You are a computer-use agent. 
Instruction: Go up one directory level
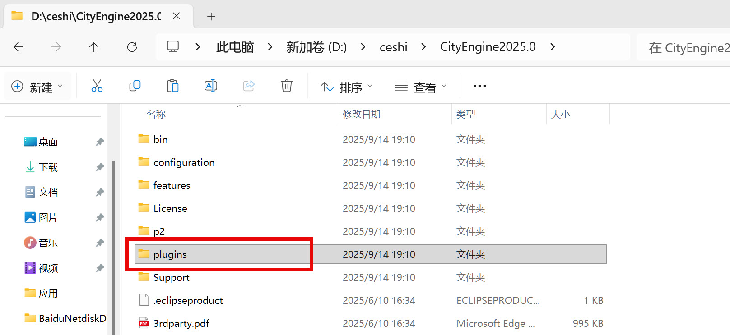click(94, 47)
